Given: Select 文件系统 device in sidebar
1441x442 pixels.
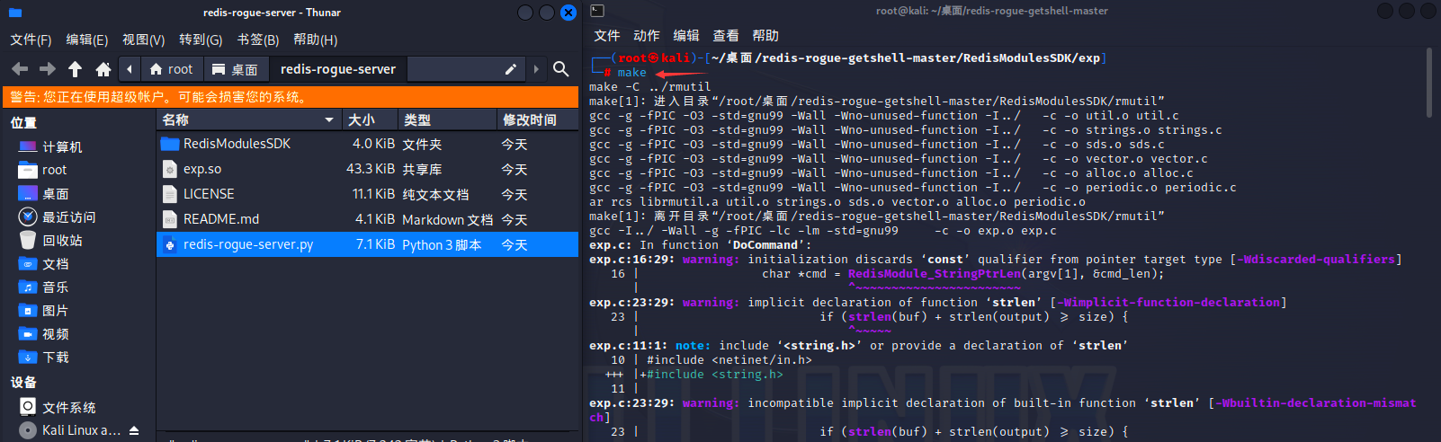Looking at the screenshot, I should [x=68, y=407].
